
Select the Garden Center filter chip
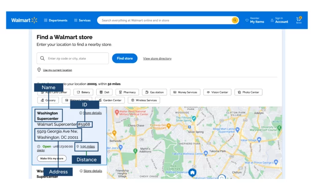[x=110, y=100]
